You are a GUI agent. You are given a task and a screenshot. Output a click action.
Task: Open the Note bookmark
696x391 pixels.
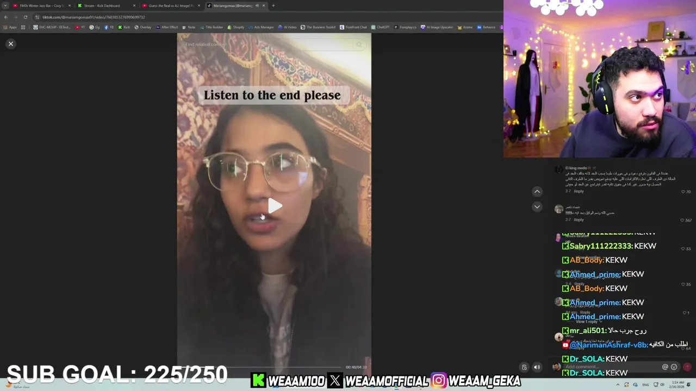click(x=189, y=27)
